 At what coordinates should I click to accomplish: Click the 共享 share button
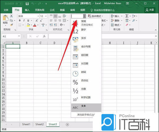pos(150,10)
